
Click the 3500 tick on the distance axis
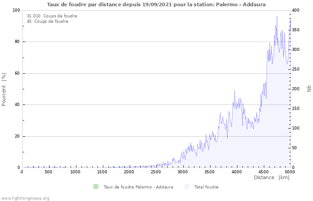[x=210, y=172]
